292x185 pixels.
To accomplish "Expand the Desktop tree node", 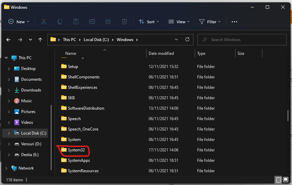I will pyautogui.click(x=9, y=69).
